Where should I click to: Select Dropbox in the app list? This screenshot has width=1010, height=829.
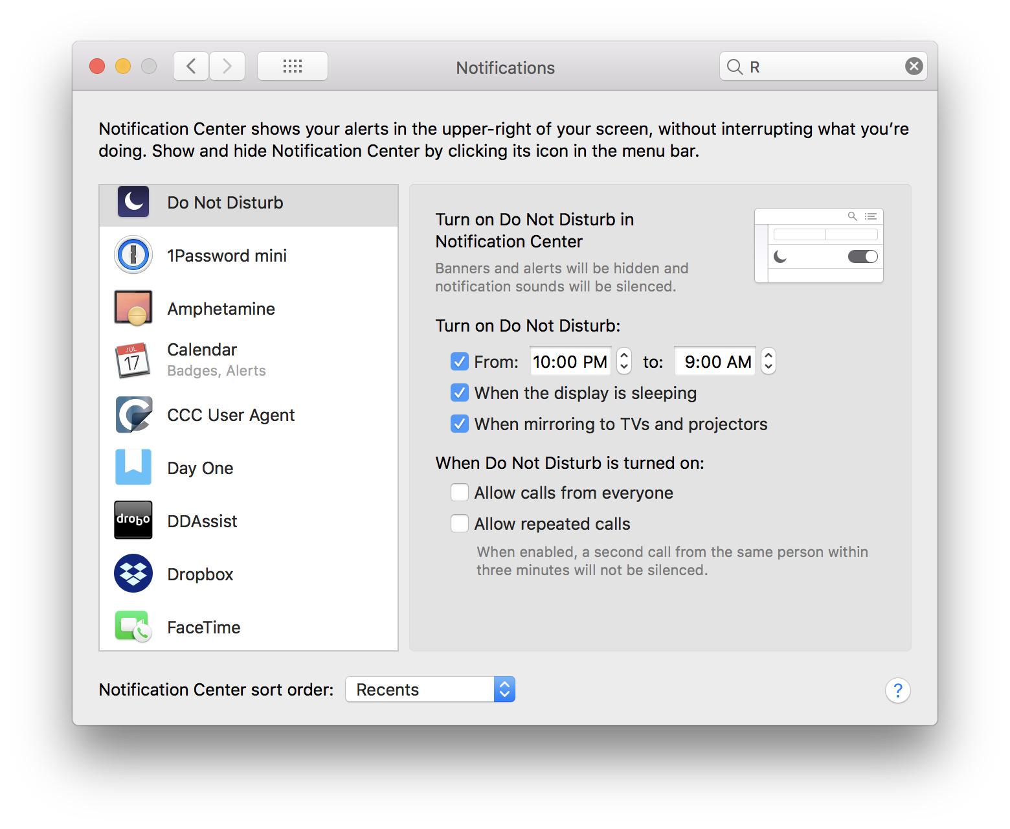click(249, 574)
